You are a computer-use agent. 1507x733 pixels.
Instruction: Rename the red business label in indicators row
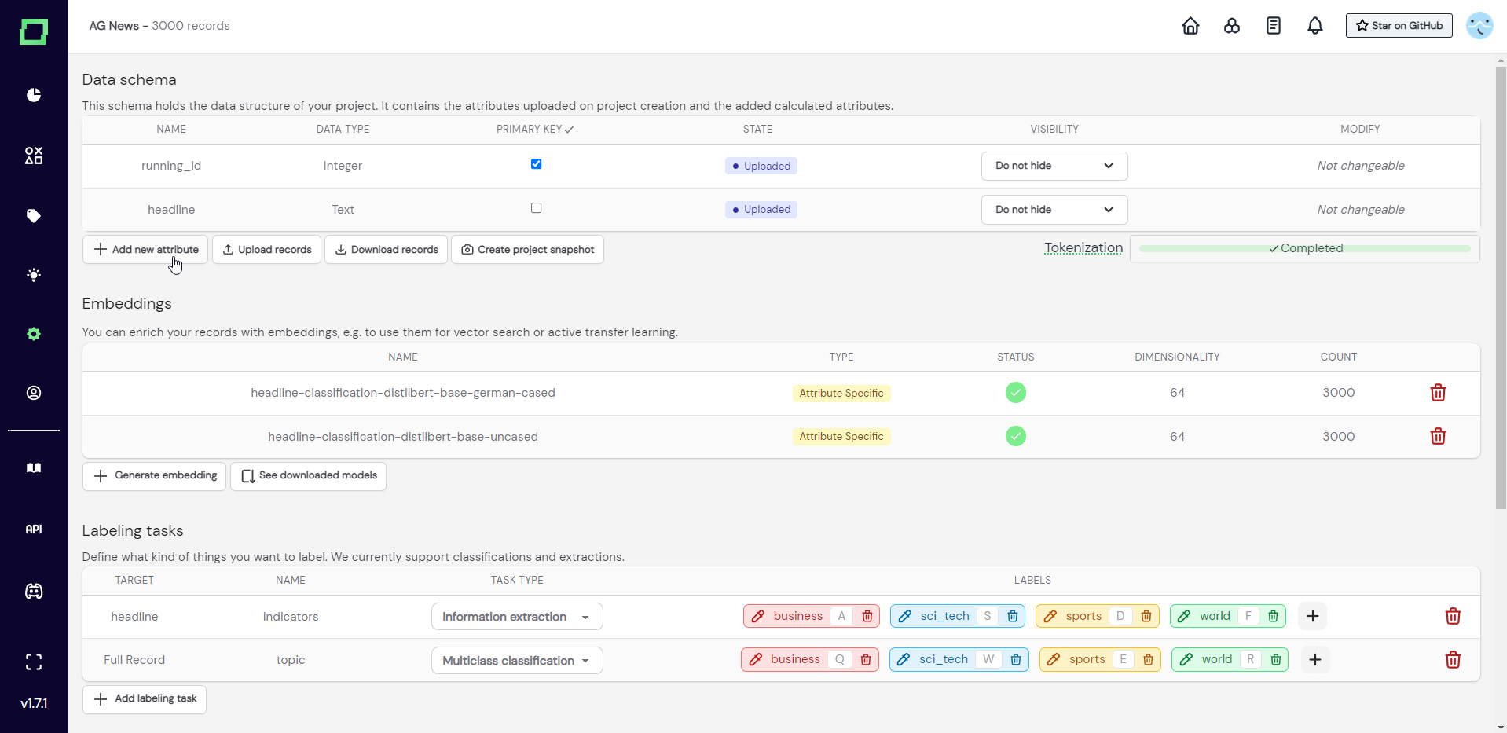[x=758, y=617]
